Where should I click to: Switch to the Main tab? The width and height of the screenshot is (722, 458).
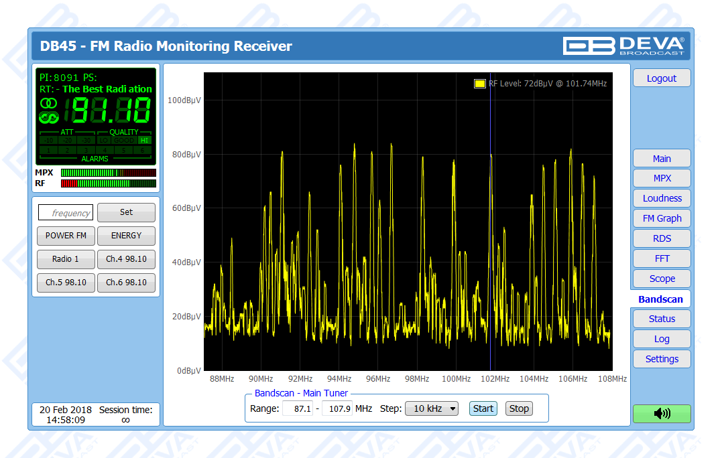point(661,159)
